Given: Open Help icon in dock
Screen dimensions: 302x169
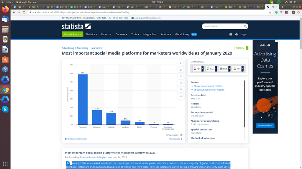Looking at the screenshot, I should (5, 69).
